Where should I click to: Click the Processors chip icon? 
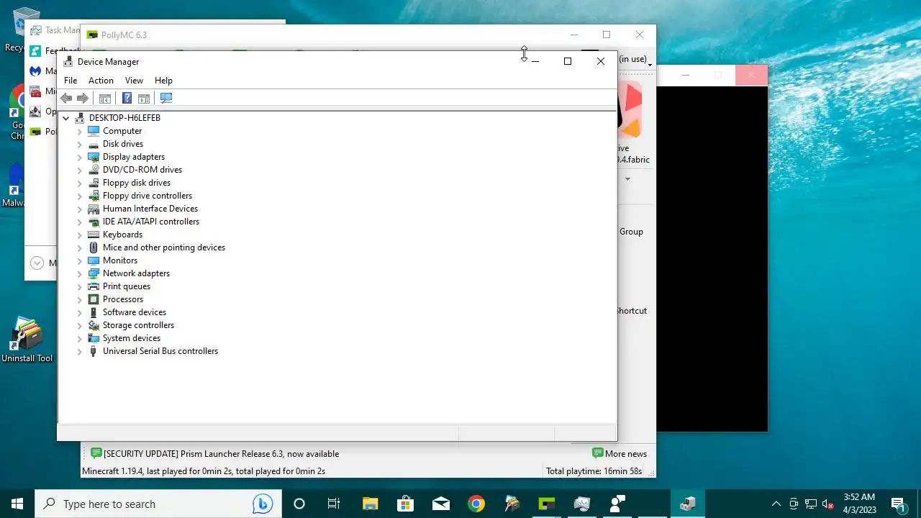[x=94, y=299]
